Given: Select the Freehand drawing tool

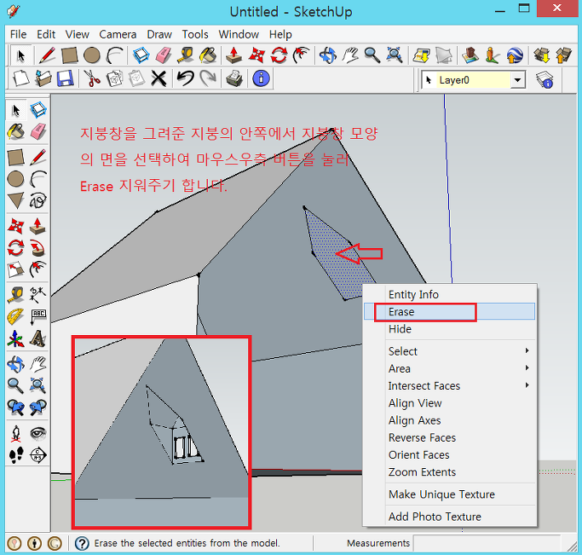Looking at the screenshot, I should pos(37,200).
